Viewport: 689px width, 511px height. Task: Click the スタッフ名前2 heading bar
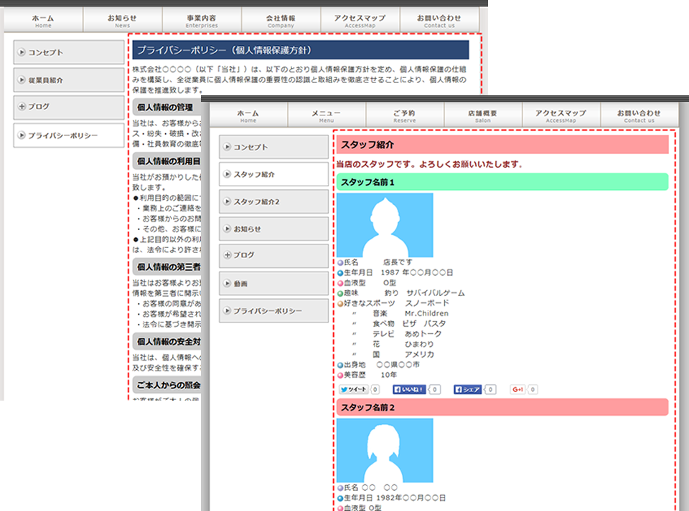coord(502,407)
